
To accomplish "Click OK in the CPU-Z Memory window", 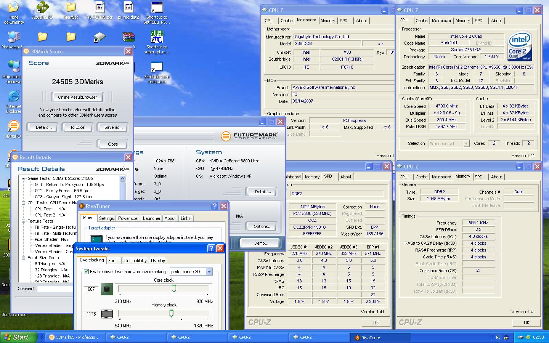I will [x=527, y=322].
